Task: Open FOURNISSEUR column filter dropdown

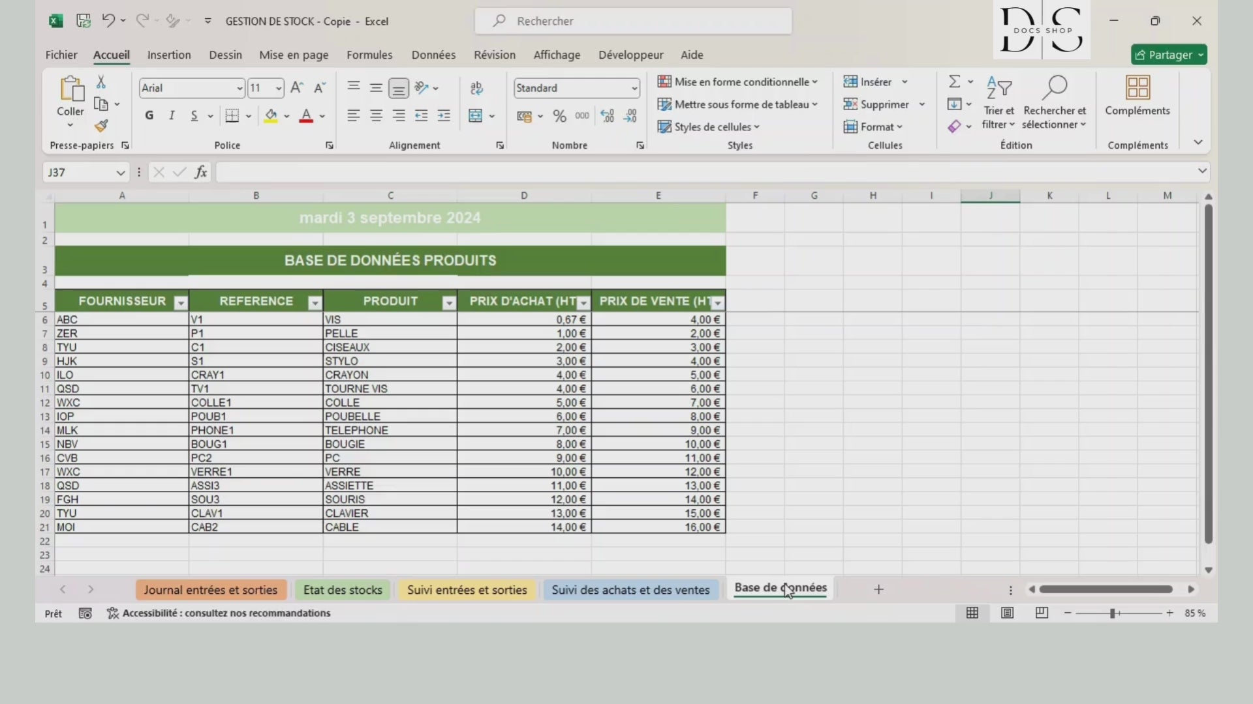Action: [x=181, y=302]
